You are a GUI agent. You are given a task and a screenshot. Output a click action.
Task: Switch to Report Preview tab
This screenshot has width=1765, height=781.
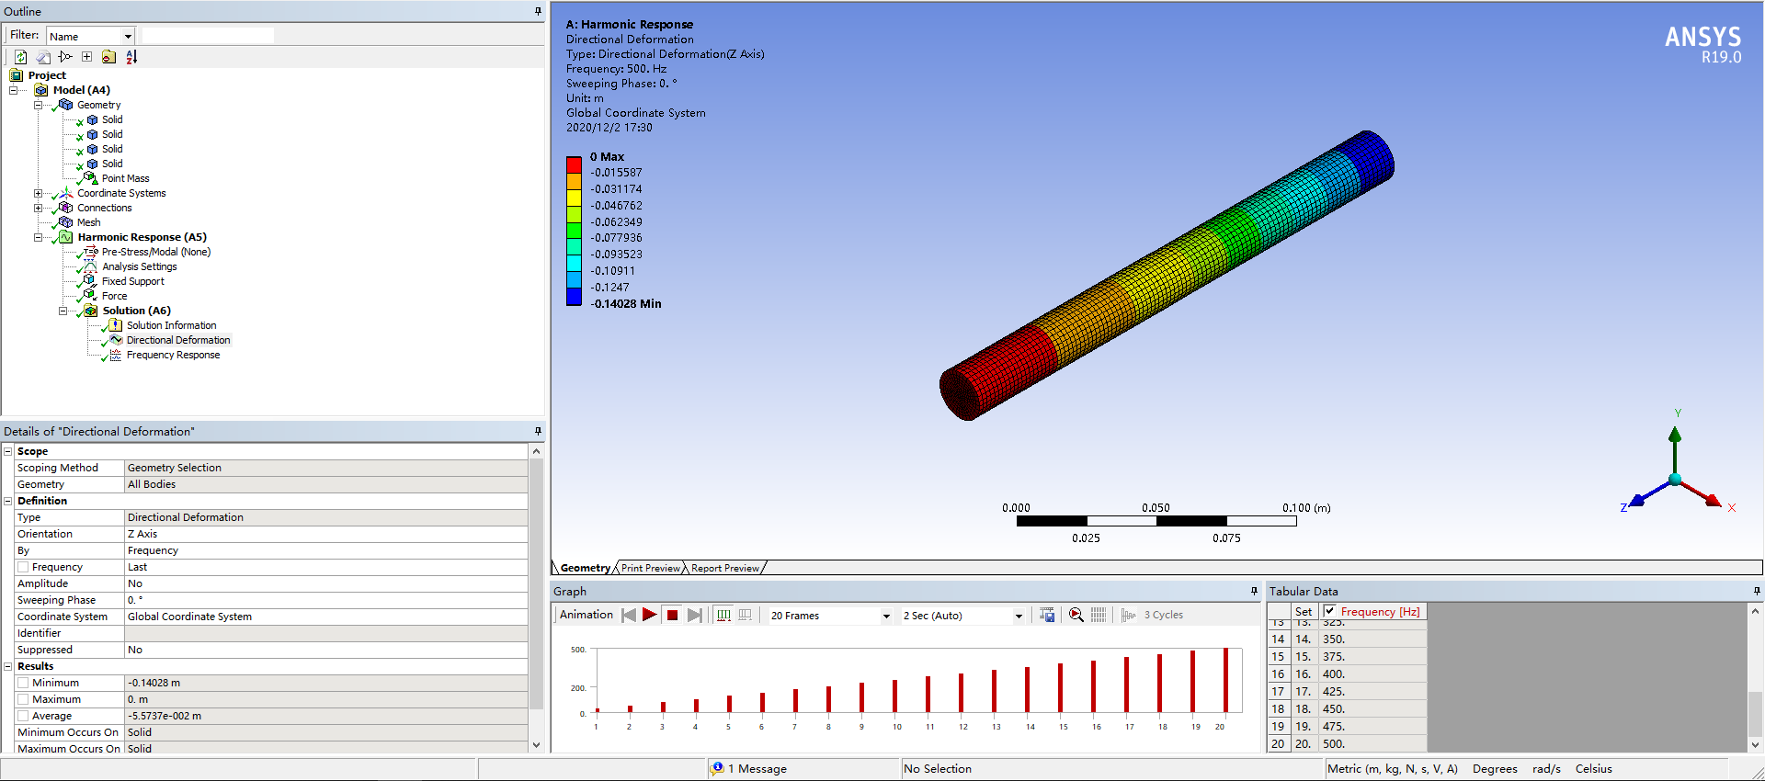(725, 568)
